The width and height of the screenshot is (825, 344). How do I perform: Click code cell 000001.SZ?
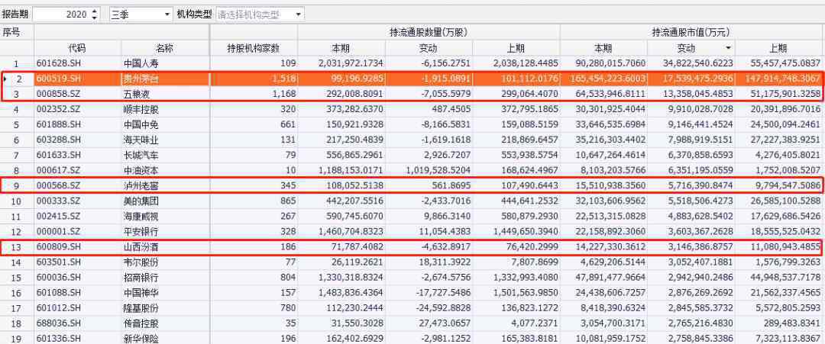coord(77,232)
